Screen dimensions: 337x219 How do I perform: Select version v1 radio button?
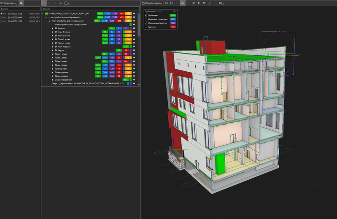coord(2,21)
